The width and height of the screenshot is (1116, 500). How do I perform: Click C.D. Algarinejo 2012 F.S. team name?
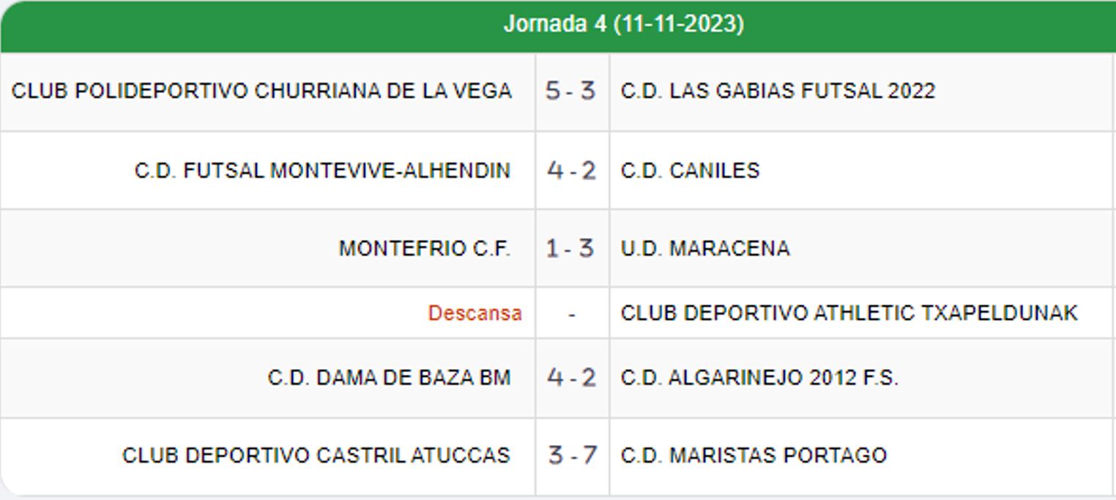759,378
